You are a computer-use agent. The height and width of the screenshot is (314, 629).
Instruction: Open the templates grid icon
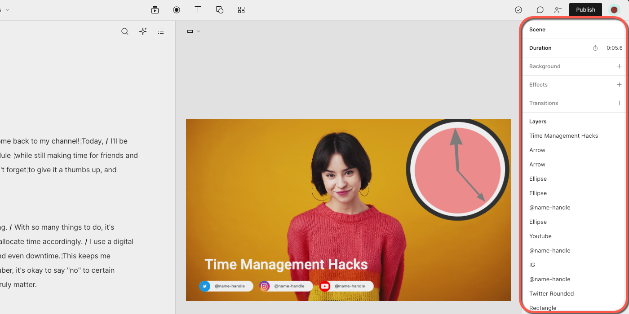[241, 10]
